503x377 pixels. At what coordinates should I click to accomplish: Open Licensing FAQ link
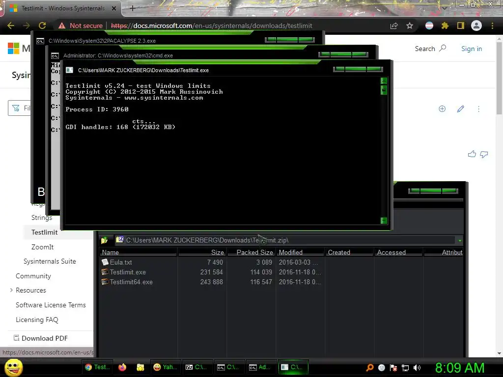(37, 320)
